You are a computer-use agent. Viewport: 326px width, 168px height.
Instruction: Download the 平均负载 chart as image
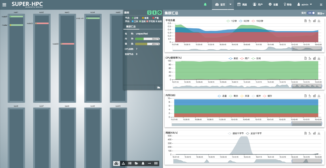[x=319, y=21]
